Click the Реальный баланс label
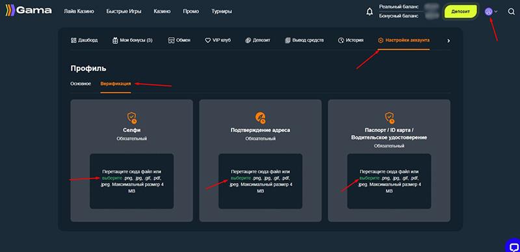Screen dimensions: 520x252 (x=399, y=6)
